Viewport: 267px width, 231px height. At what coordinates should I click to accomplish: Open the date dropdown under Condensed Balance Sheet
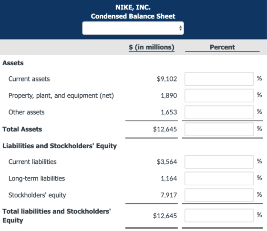(133, 28)
